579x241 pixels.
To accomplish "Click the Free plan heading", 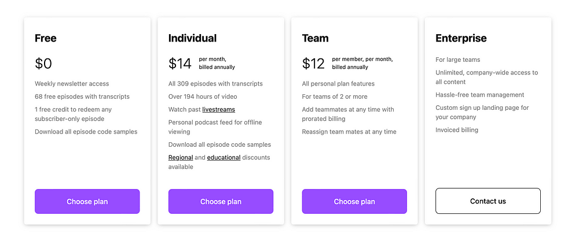I will [x=45, y=38].
